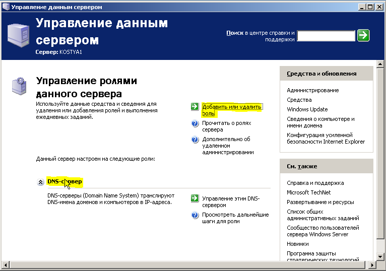Image resolution: width=386 pixels, height=271 pixels.
Task: Open Список общих административных заданий link
Action: 323,215
